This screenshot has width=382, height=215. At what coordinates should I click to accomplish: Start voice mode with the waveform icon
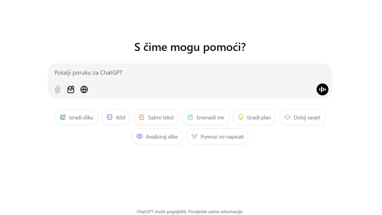point(322,90)
